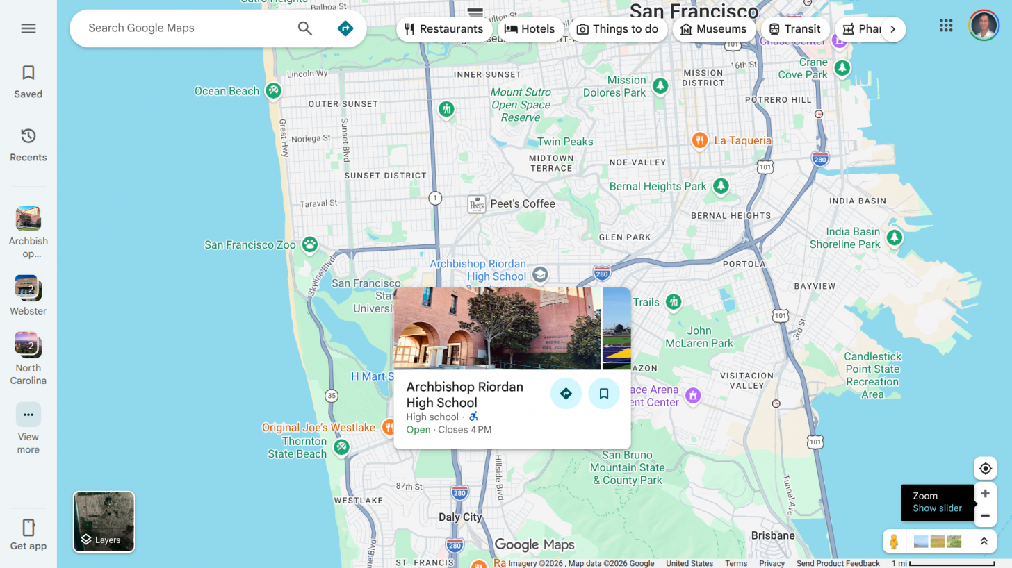Zoom out with the minus button
The width and height of the screenshot is (1012, 568).
point(985,515)
